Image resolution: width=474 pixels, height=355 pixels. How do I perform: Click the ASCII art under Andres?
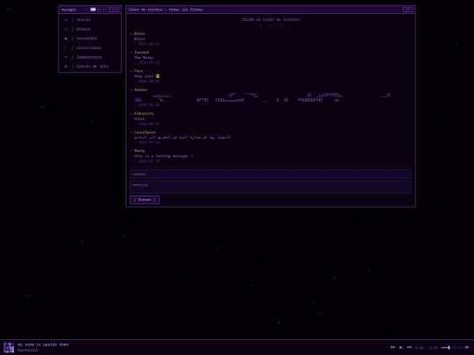262,97
